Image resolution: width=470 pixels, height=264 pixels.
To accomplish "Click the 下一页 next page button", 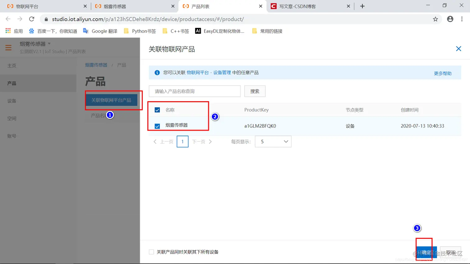I will 202,141.
